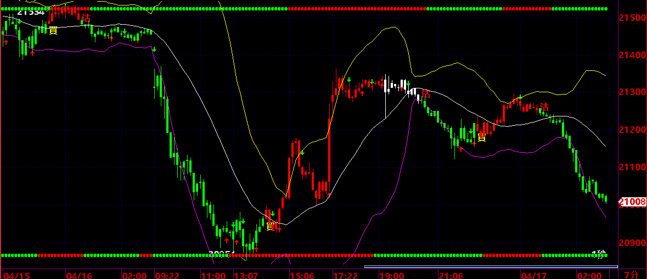Image resolution: width=647 pixels, height=279 pixels.
Task: Click the green down arrow above 09:22 gap
Action: tap(154, 49)
